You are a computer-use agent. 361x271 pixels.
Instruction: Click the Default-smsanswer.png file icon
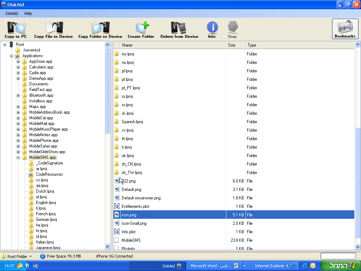117,198
